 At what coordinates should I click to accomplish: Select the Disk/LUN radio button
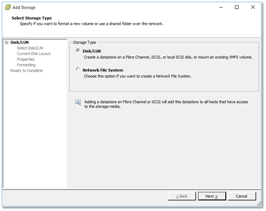(x=78, y=50)
